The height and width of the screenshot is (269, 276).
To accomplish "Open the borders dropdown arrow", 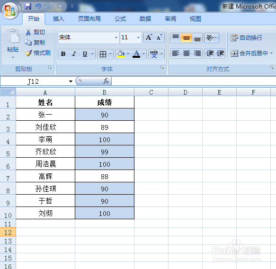I will tap(110, 54).
